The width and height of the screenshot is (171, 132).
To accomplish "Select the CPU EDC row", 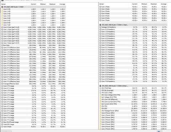I will (133, 109).
